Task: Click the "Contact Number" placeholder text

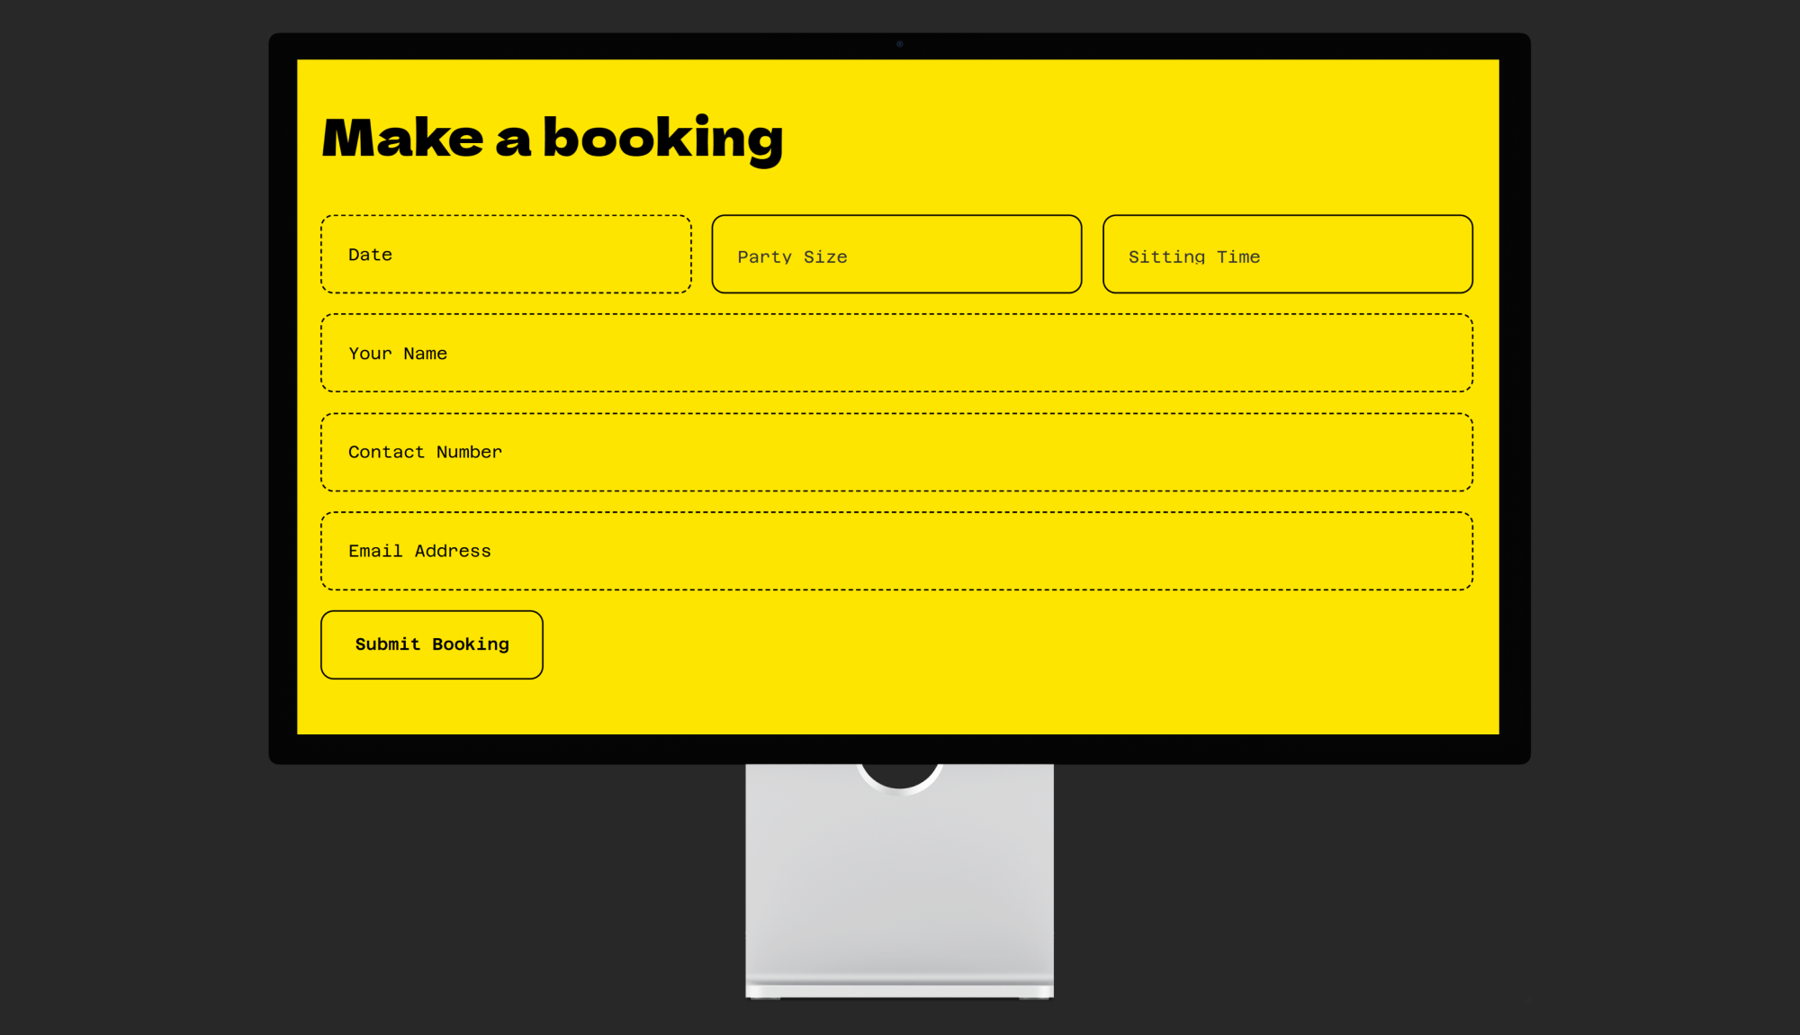Action: 425,452
